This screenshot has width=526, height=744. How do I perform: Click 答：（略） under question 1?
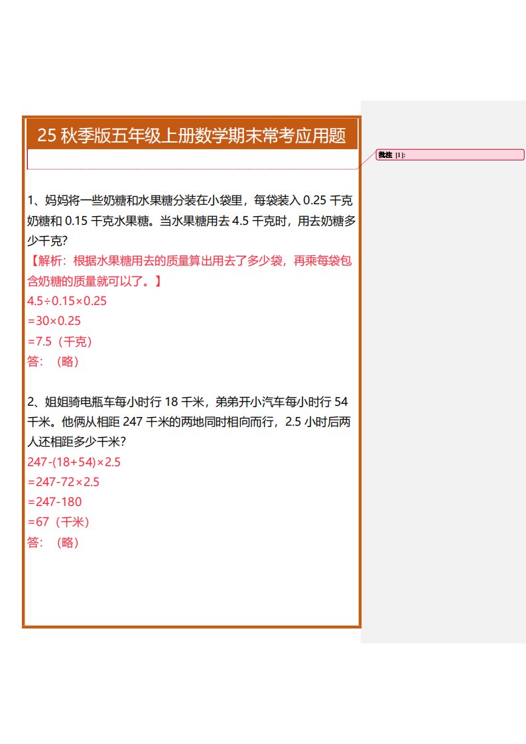click(x=54, y=361)
